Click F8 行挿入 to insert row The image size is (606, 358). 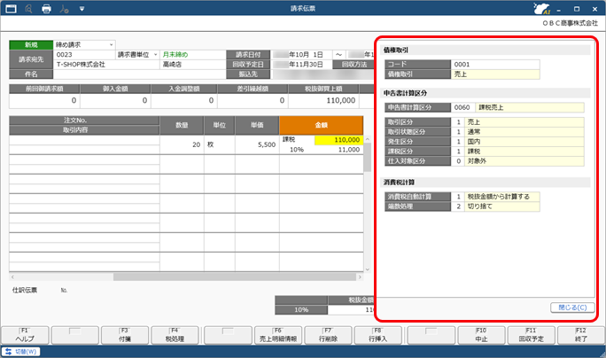coord(378,335)
